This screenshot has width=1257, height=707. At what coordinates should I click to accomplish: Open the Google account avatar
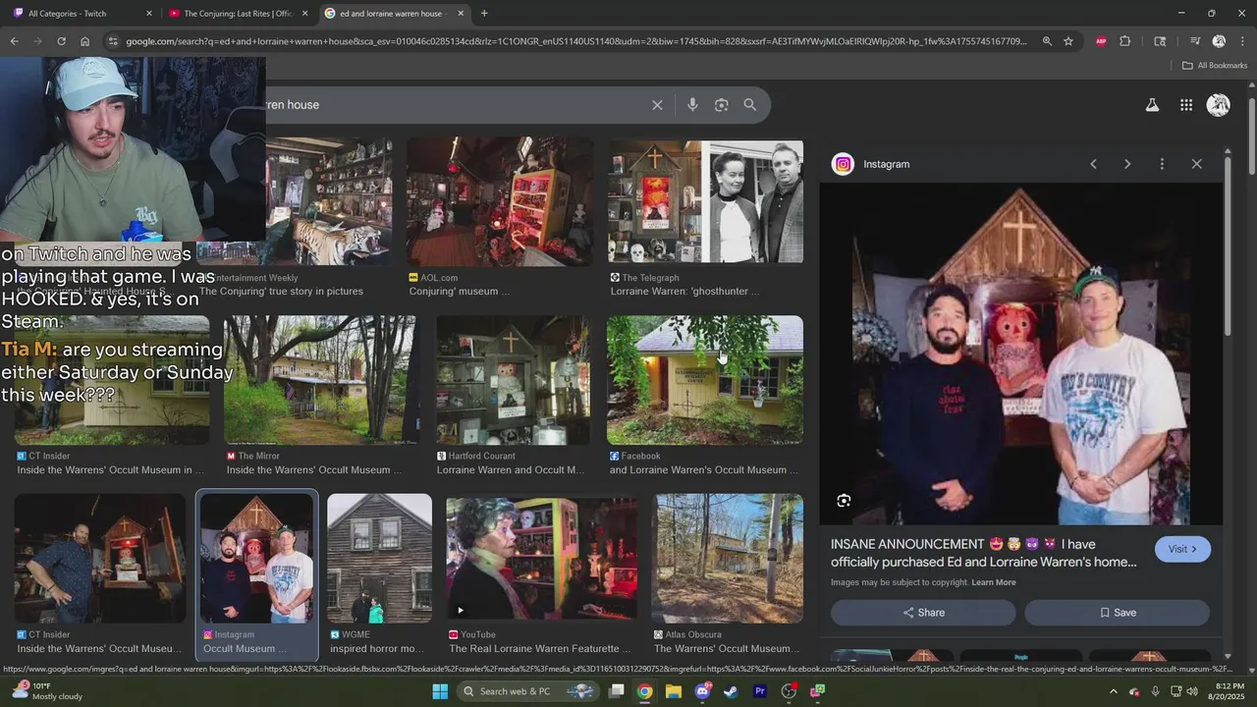click(1219, 105)
